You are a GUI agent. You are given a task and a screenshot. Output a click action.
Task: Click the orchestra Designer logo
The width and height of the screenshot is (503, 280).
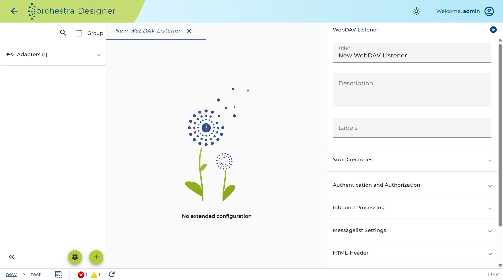(72, 11)
